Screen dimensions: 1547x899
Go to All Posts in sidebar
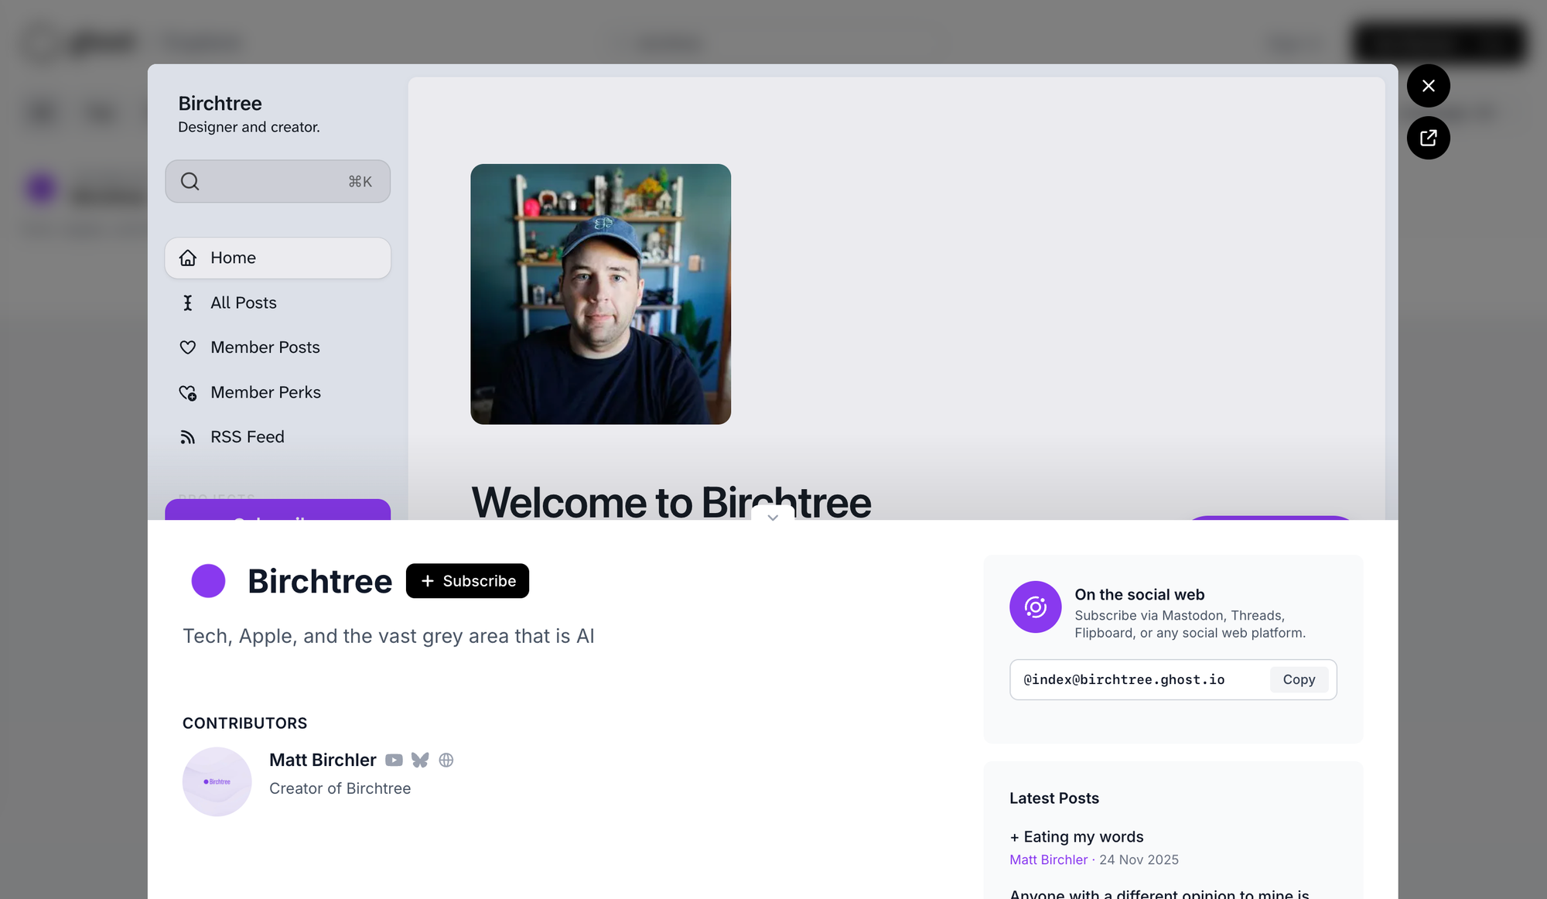[243, 303]
